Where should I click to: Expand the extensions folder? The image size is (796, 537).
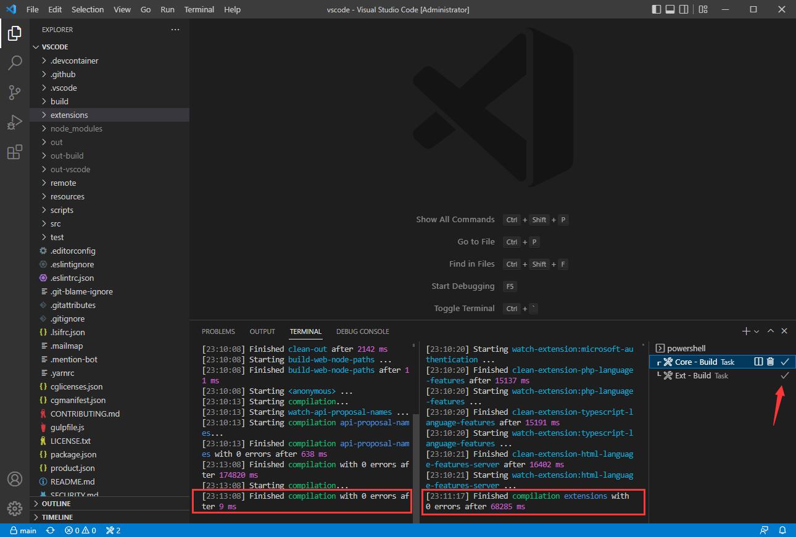[x=110, y=115]
